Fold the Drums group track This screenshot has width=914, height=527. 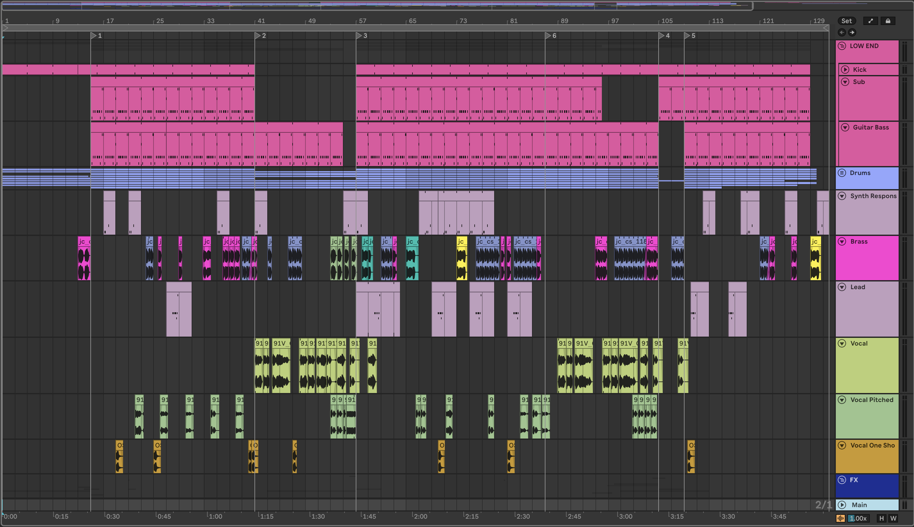(x=842, y=173)
